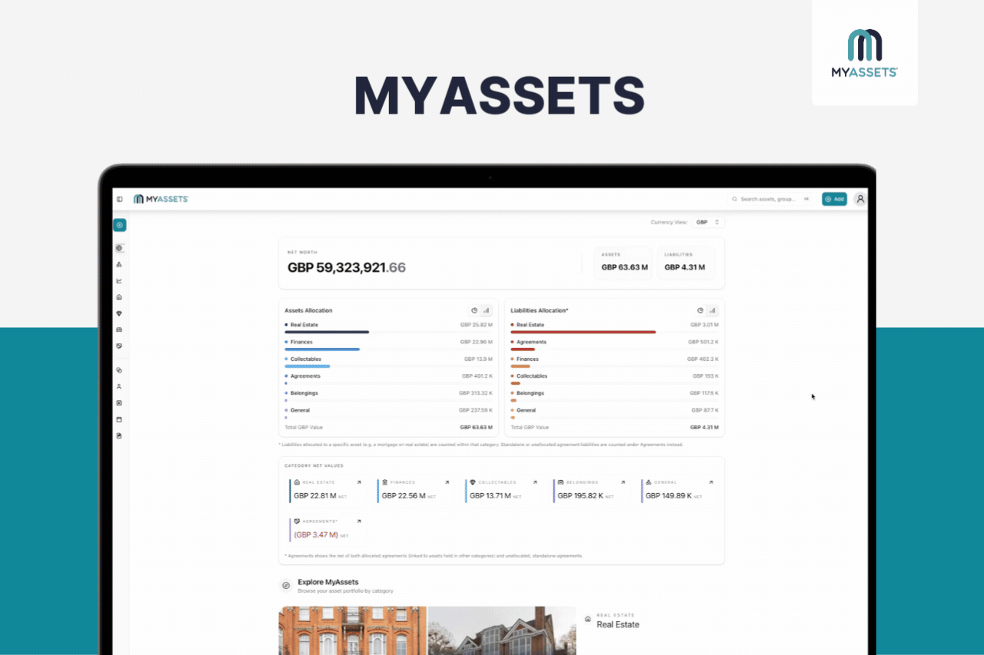This screenshot has height=655, width=984.
Task: Open the document icon at sidebar bottom
Action: click(119, 435)
